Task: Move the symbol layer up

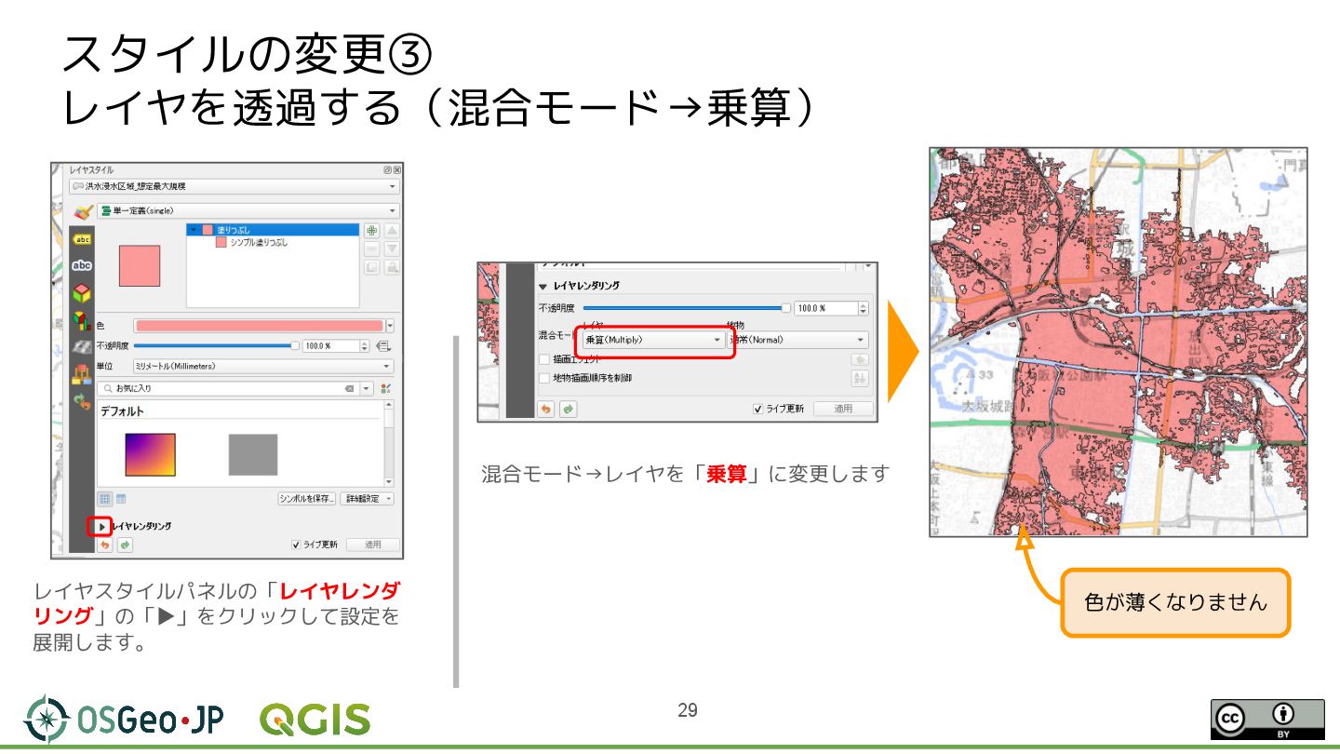Action: click(x=392, y=230)
